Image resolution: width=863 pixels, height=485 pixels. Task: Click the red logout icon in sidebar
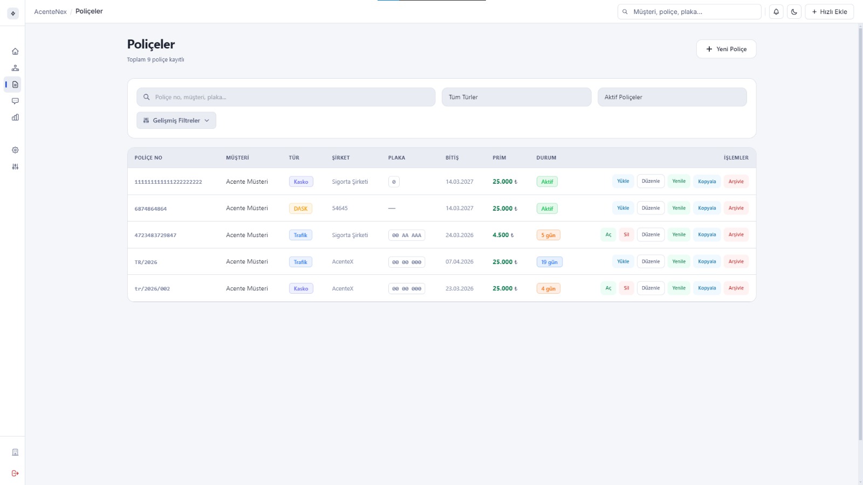point(15,473)
